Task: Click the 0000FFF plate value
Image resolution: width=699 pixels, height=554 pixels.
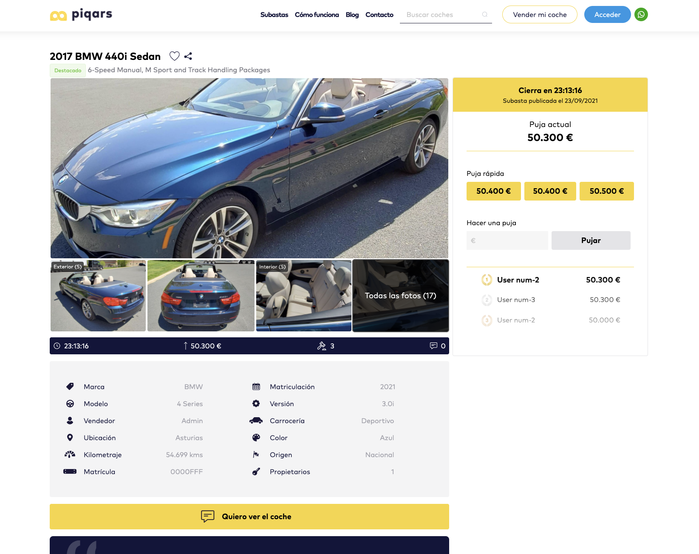Action: [187, 472]
